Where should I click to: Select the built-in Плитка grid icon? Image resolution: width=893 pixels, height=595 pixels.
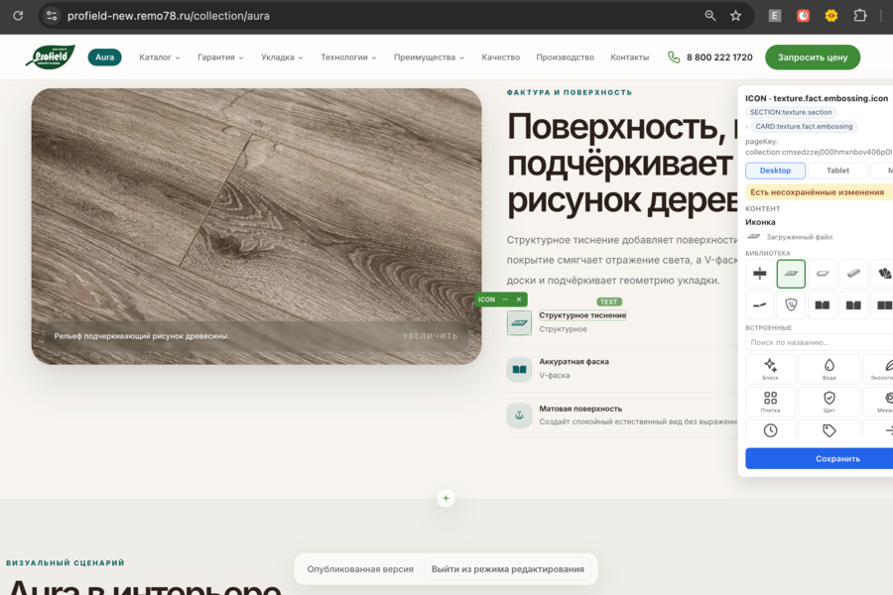tap(770, 401)
